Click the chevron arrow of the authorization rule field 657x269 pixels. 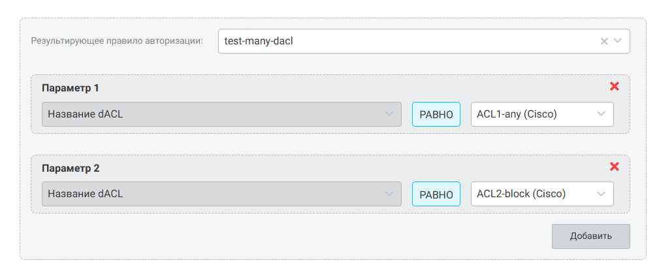[618, 41]
